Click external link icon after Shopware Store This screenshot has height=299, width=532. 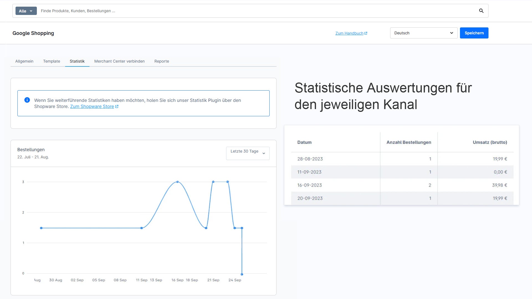tap(117, 107)
